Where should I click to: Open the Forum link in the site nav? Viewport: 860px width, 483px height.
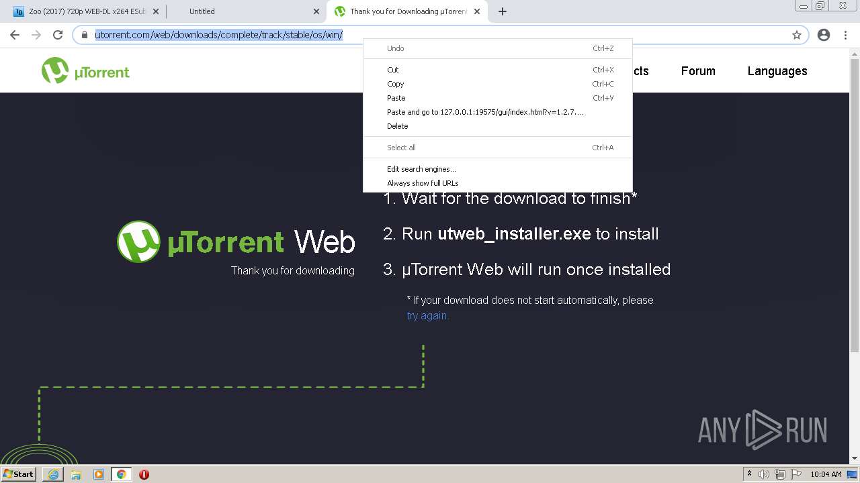click(698, 71)
